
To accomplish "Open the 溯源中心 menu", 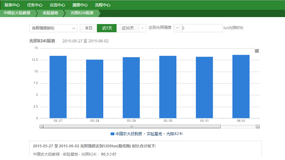I will [80, 5].
